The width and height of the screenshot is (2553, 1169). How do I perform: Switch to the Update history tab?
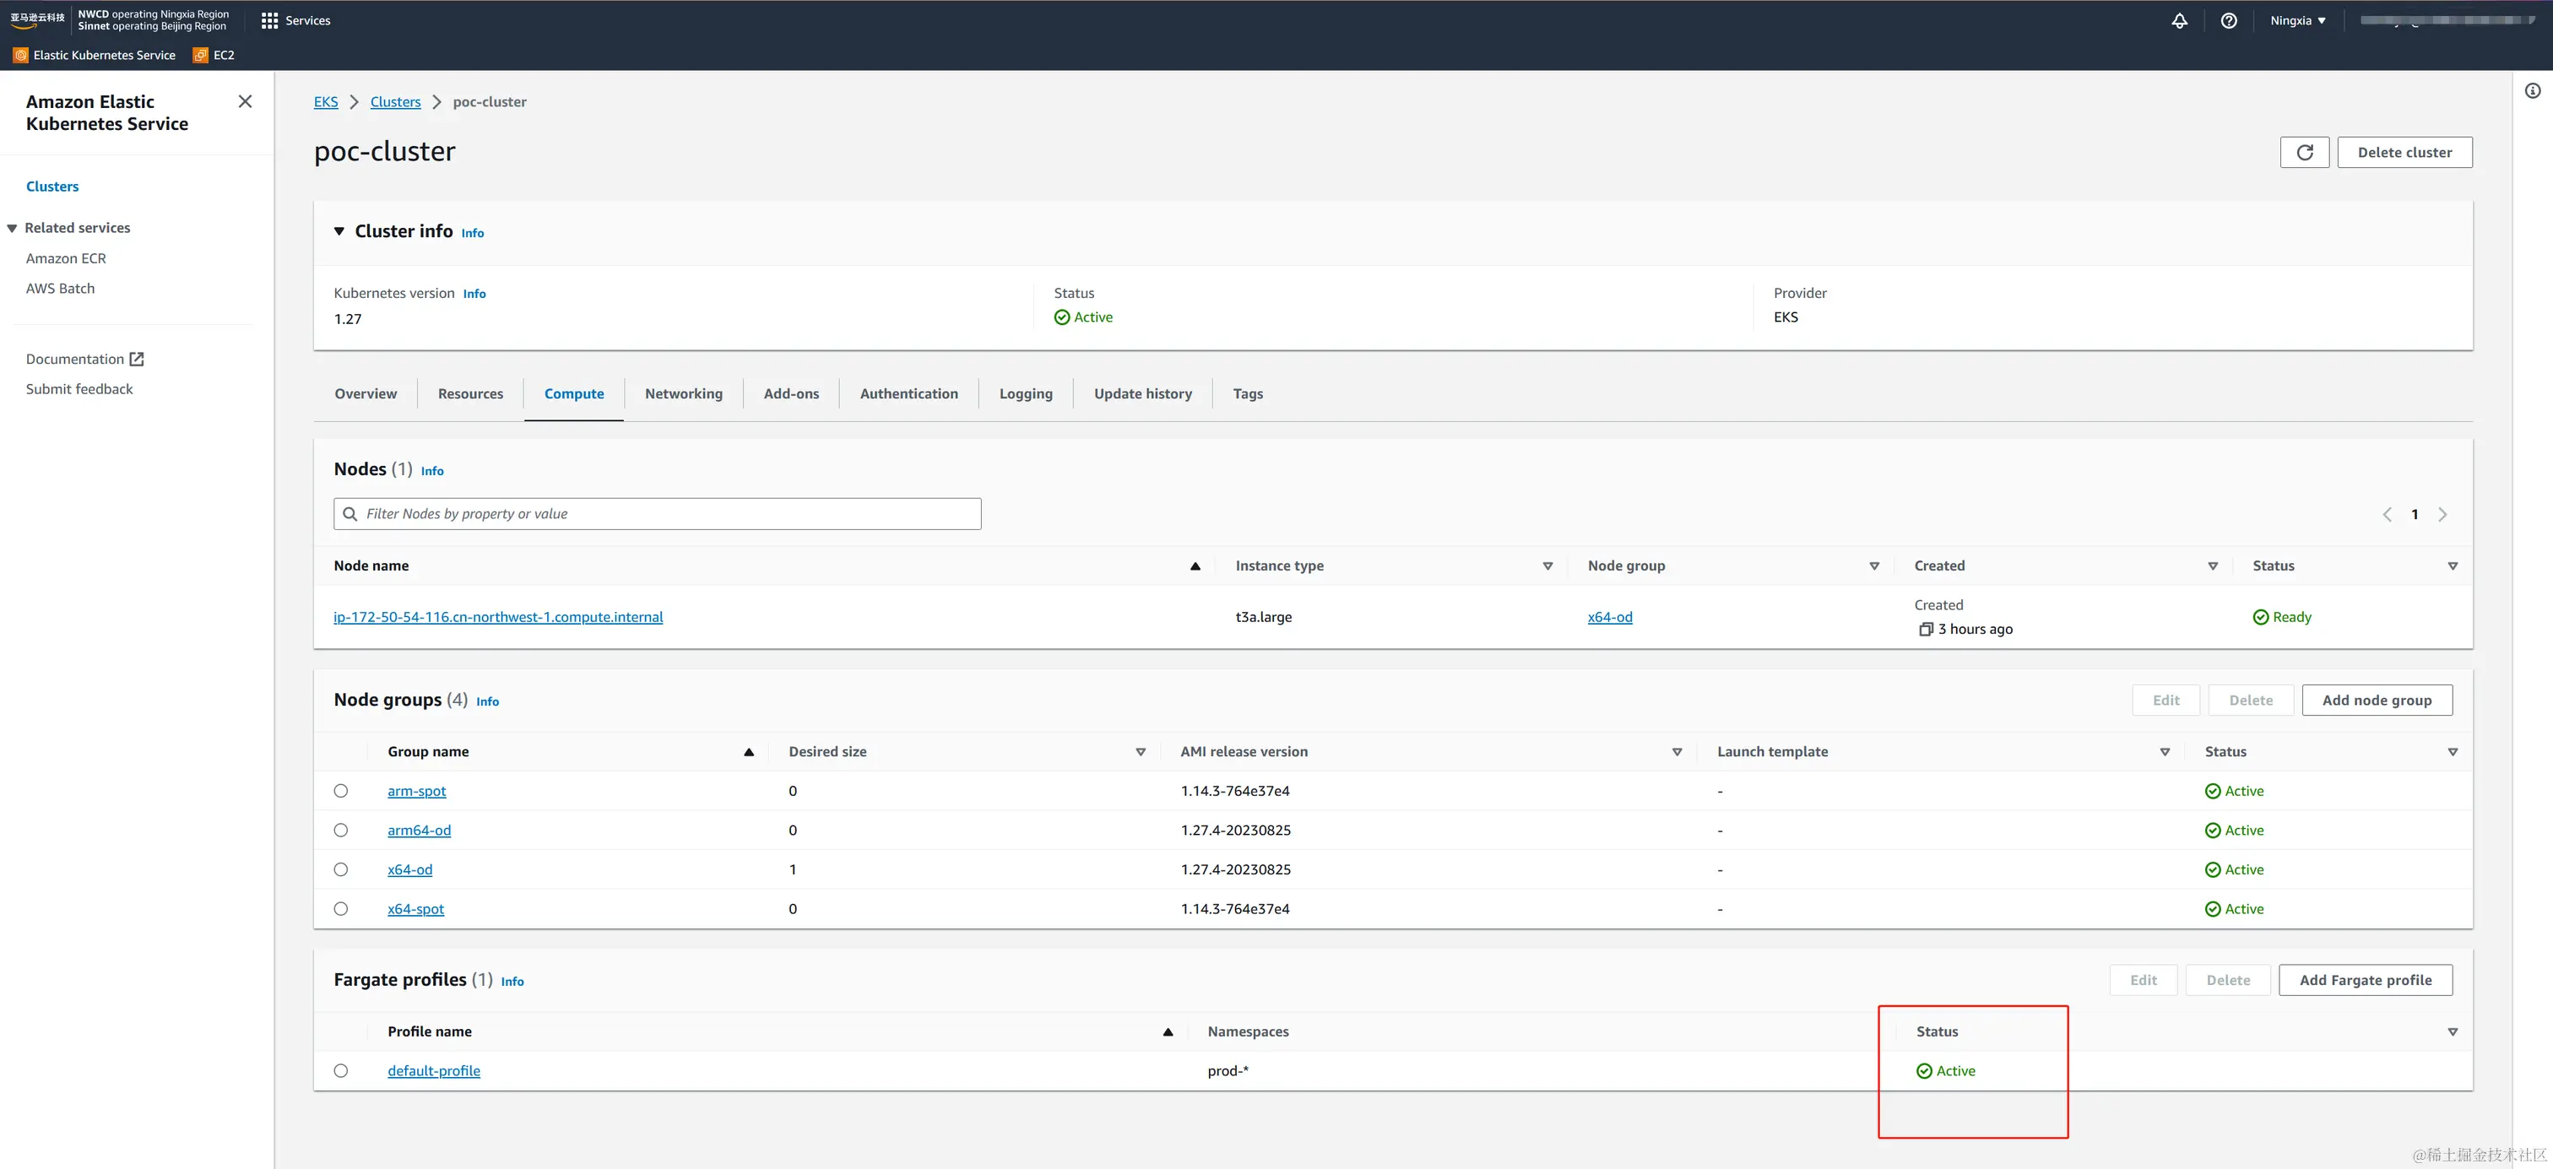click(x=1143, y=393)
